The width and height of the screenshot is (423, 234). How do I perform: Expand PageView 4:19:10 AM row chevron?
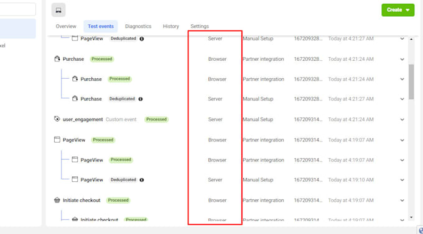tap(402, 180)
